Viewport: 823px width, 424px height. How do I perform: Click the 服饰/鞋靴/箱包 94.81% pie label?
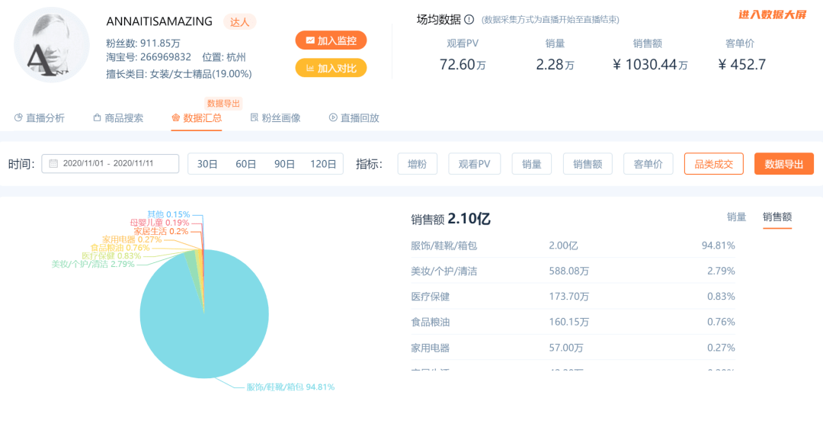tap(290, 387)
